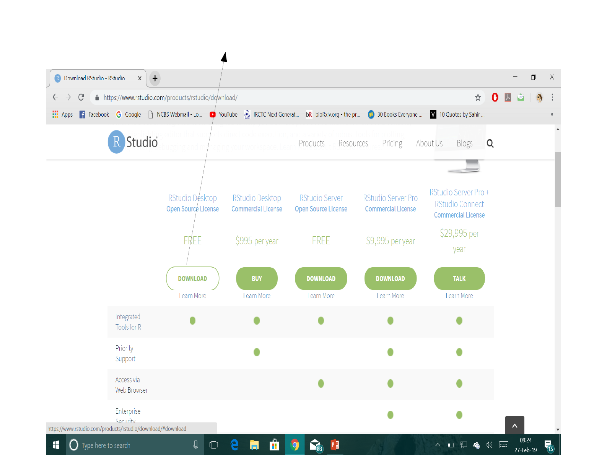The width and height of the screenshot is (607, 455).
Task: Close the Download RStudio tab
Action: pos(140,78)
